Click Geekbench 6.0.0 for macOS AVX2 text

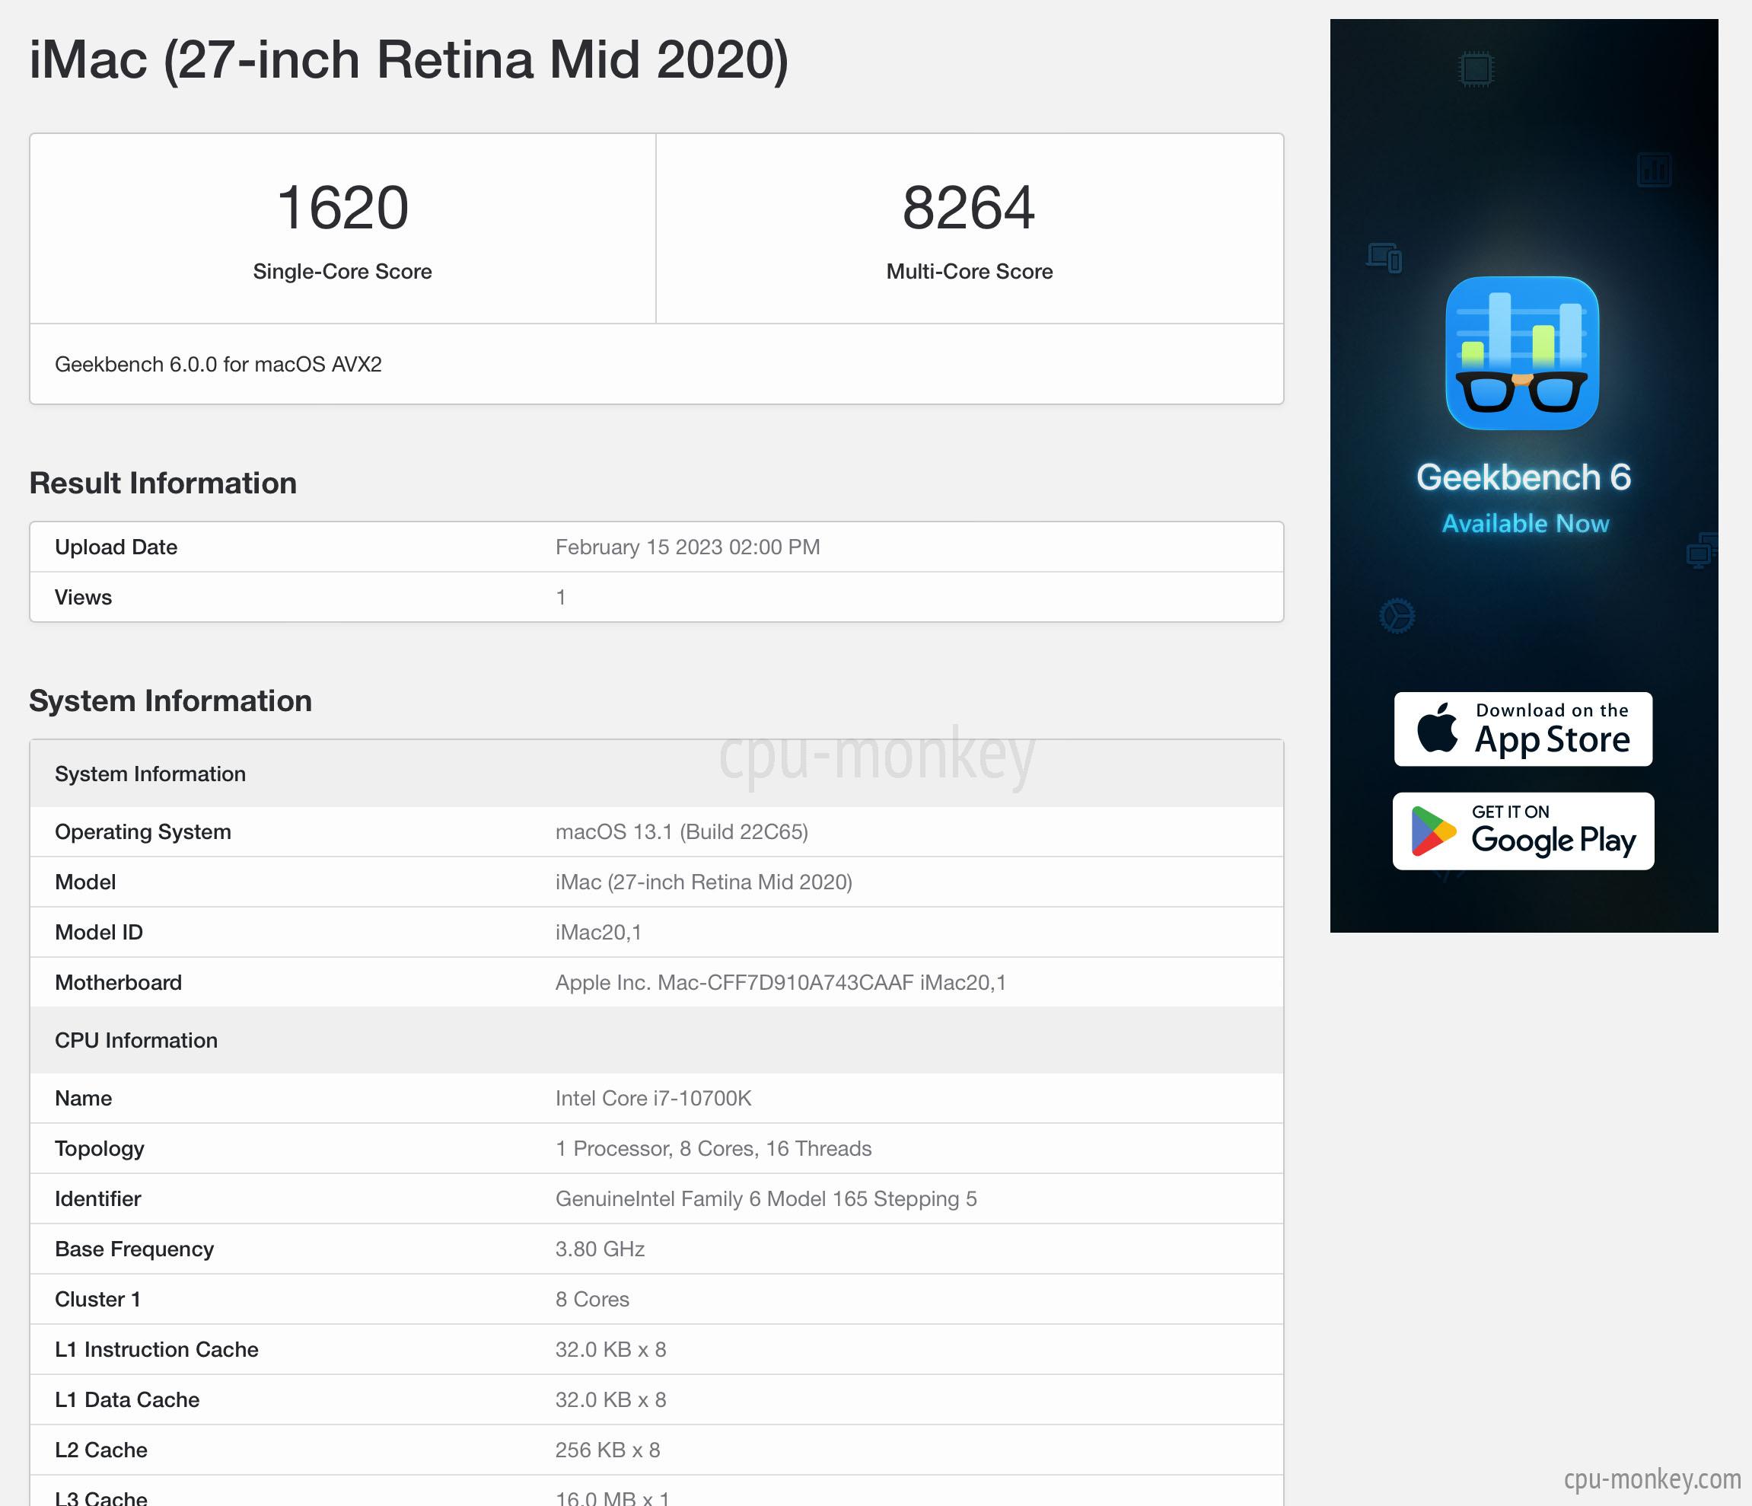pyautogui.click(x=218, y=365)
